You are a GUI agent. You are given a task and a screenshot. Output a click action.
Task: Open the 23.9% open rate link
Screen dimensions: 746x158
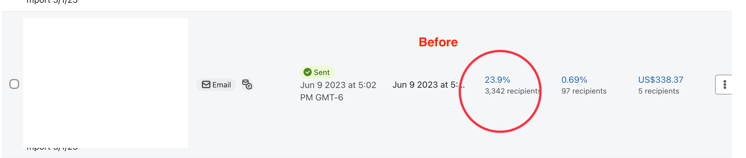[497, 80]
